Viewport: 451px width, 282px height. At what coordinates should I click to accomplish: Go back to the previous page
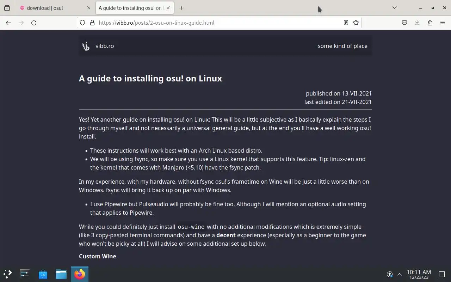point(8,23)
